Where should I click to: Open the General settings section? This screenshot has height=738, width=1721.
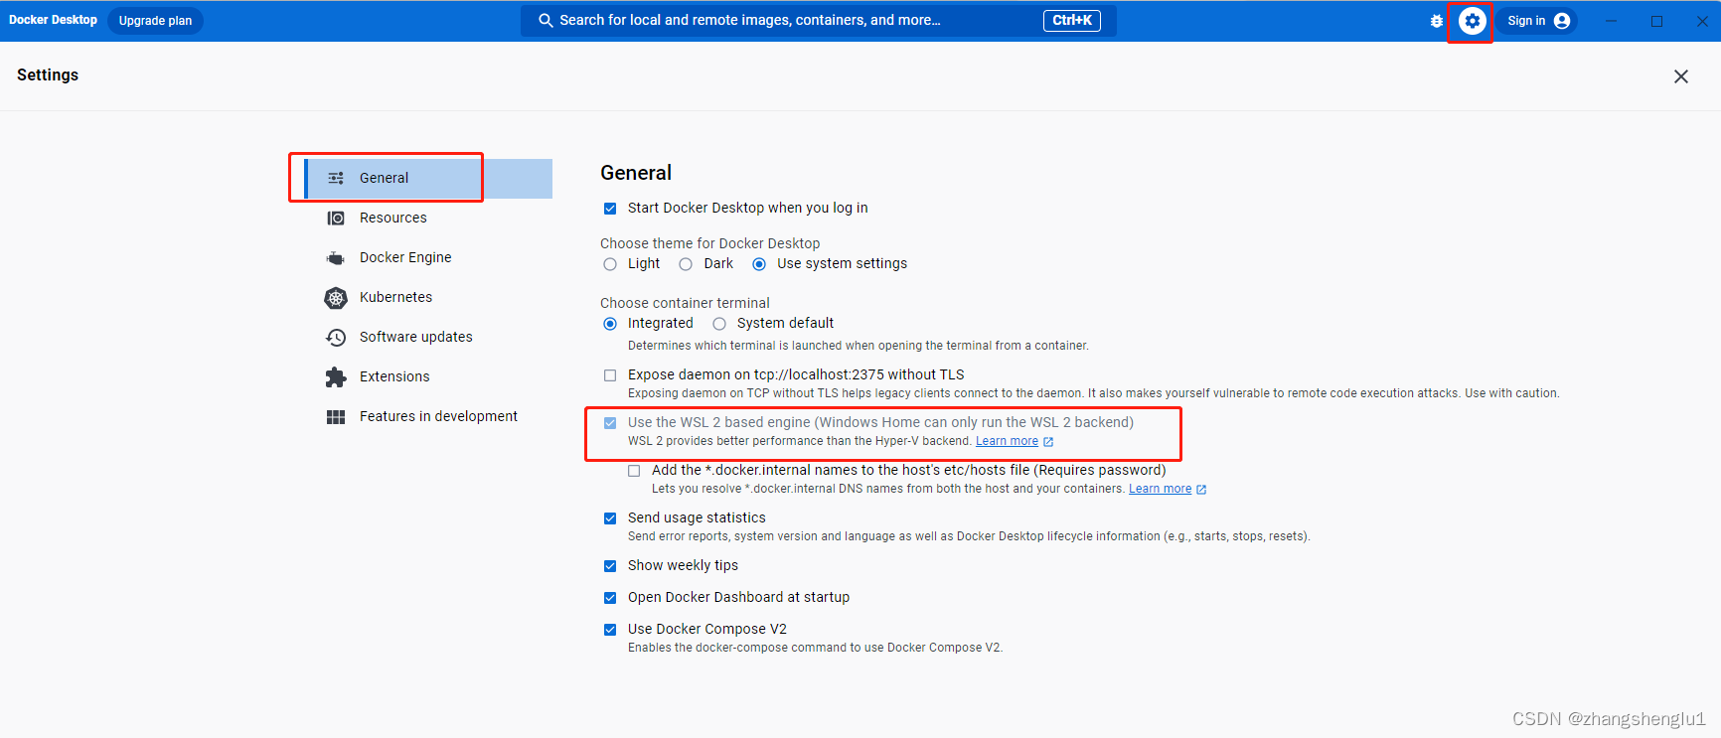tap(428, 179)
